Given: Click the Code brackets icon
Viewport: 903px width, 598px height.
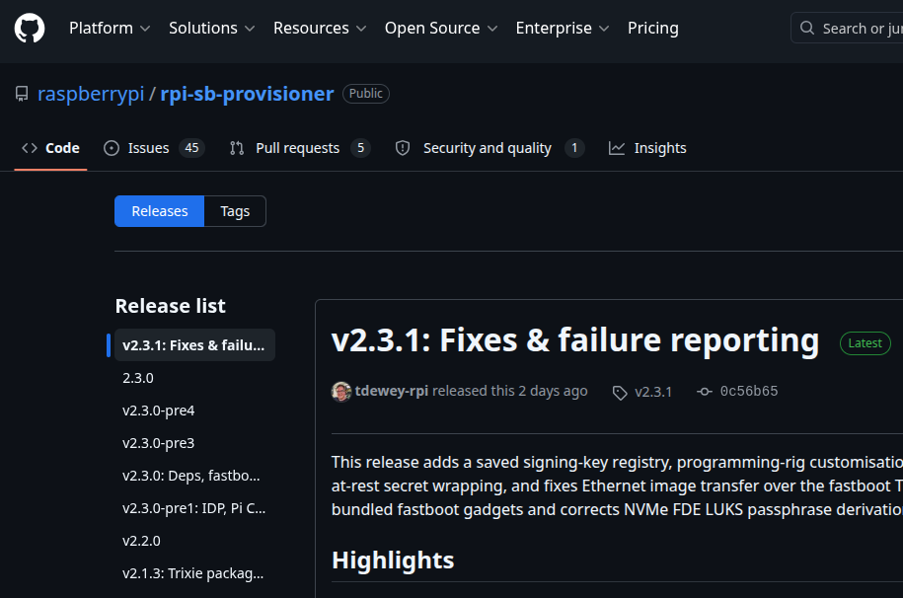Looking at the screenshot, I should tap(30, 148).
